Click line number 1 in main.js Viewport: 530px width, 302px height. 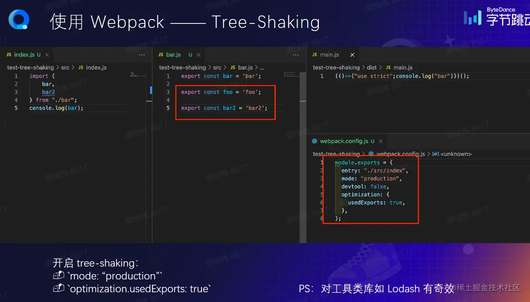tap(322, 76)
